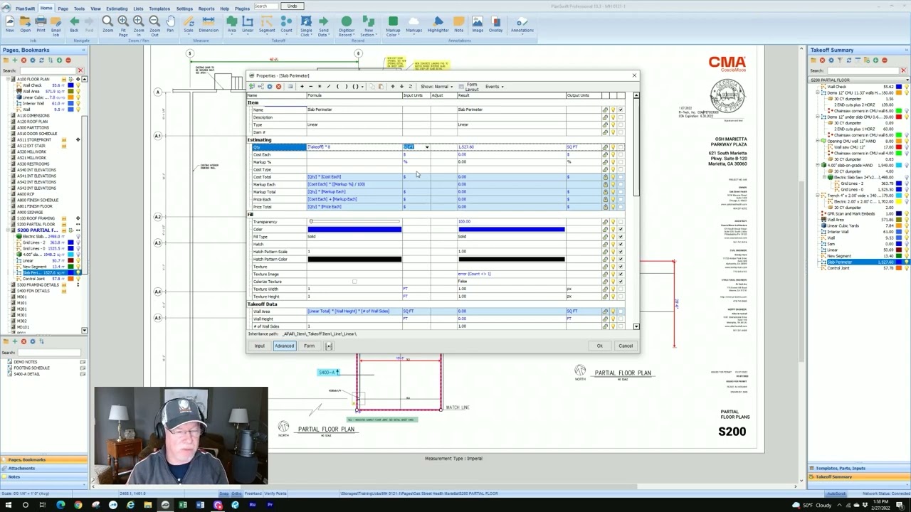Switch to the Input view button

(x=259, y=346)
